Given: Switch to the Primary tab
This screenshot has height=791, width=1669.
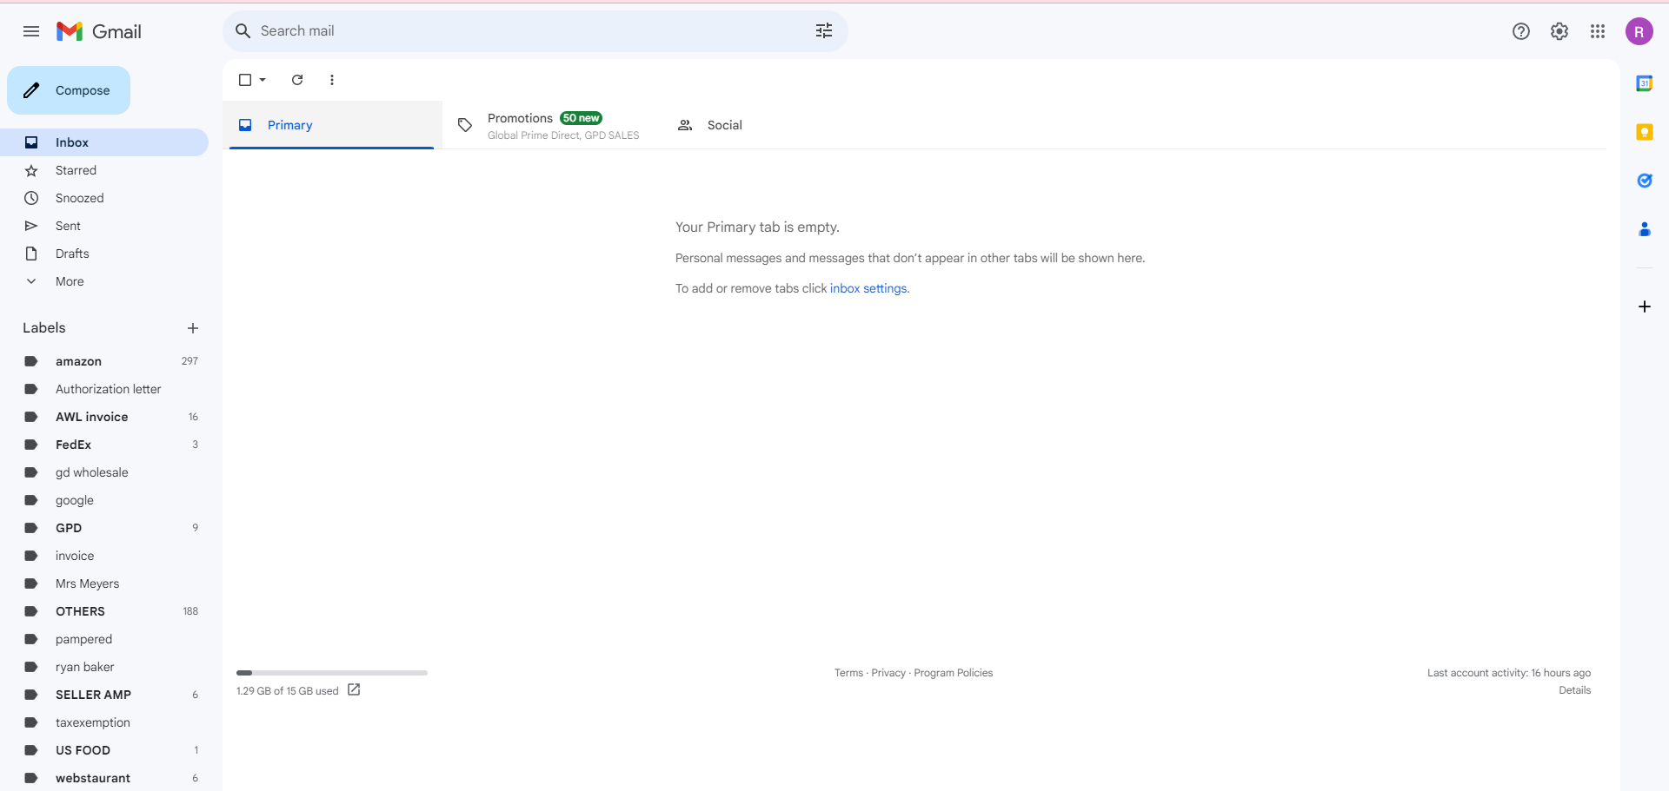Looking at the screenshot, I should (331, 125).
